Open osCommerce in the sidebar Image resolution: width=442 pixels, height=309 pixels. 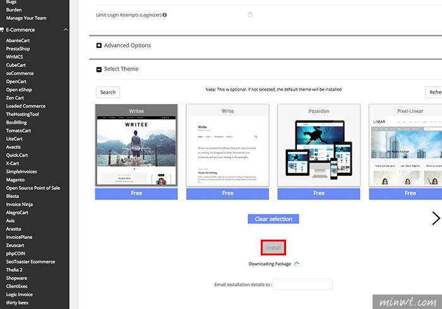point(20,73)
